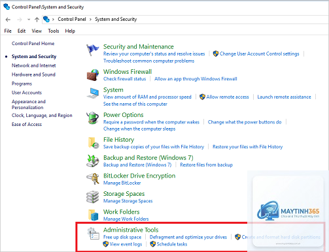Open the File menu
The width and height of the screenshot is (329, 252).
point(8,31)
